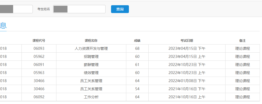Click score 61
Image resolution: width=262 pixels, height=104 pixels.
click(x=137, y=65)
